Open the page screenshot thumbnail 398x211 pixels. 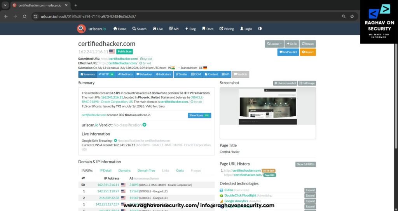pos(267,106)
